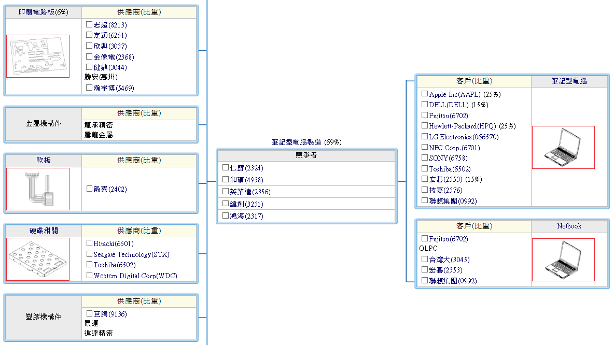This screenshot has width=614, height=345.
Task: Select the 勝宏(惠州) supplier text
Action: 101,77
